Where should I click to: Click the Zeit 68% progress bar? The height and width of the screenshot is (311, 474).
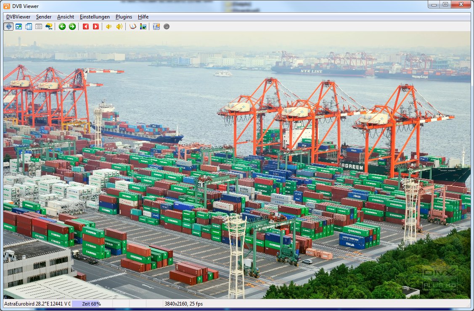click(91, 303)
